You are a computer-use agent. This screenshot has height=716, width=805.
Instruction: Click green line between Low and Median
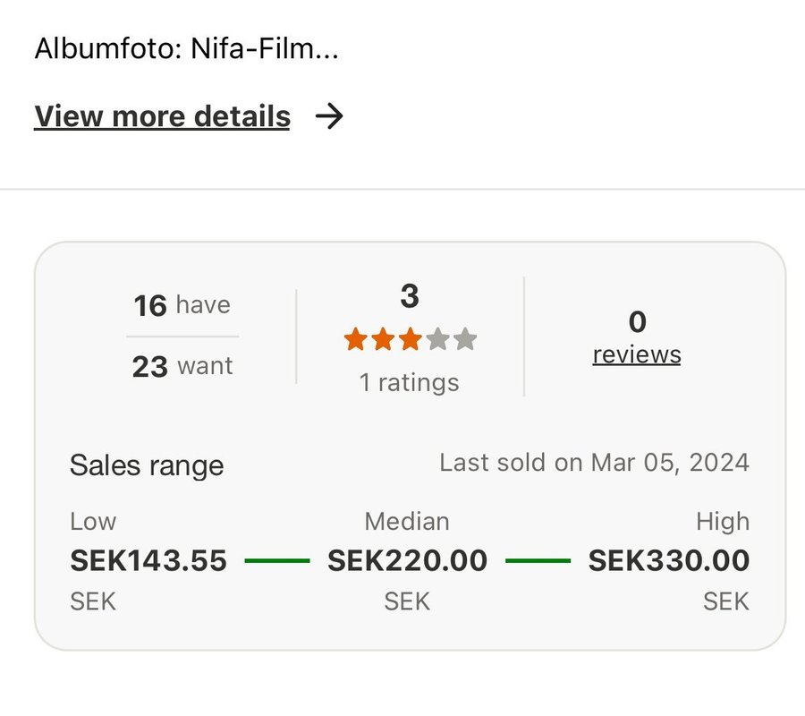277,561
